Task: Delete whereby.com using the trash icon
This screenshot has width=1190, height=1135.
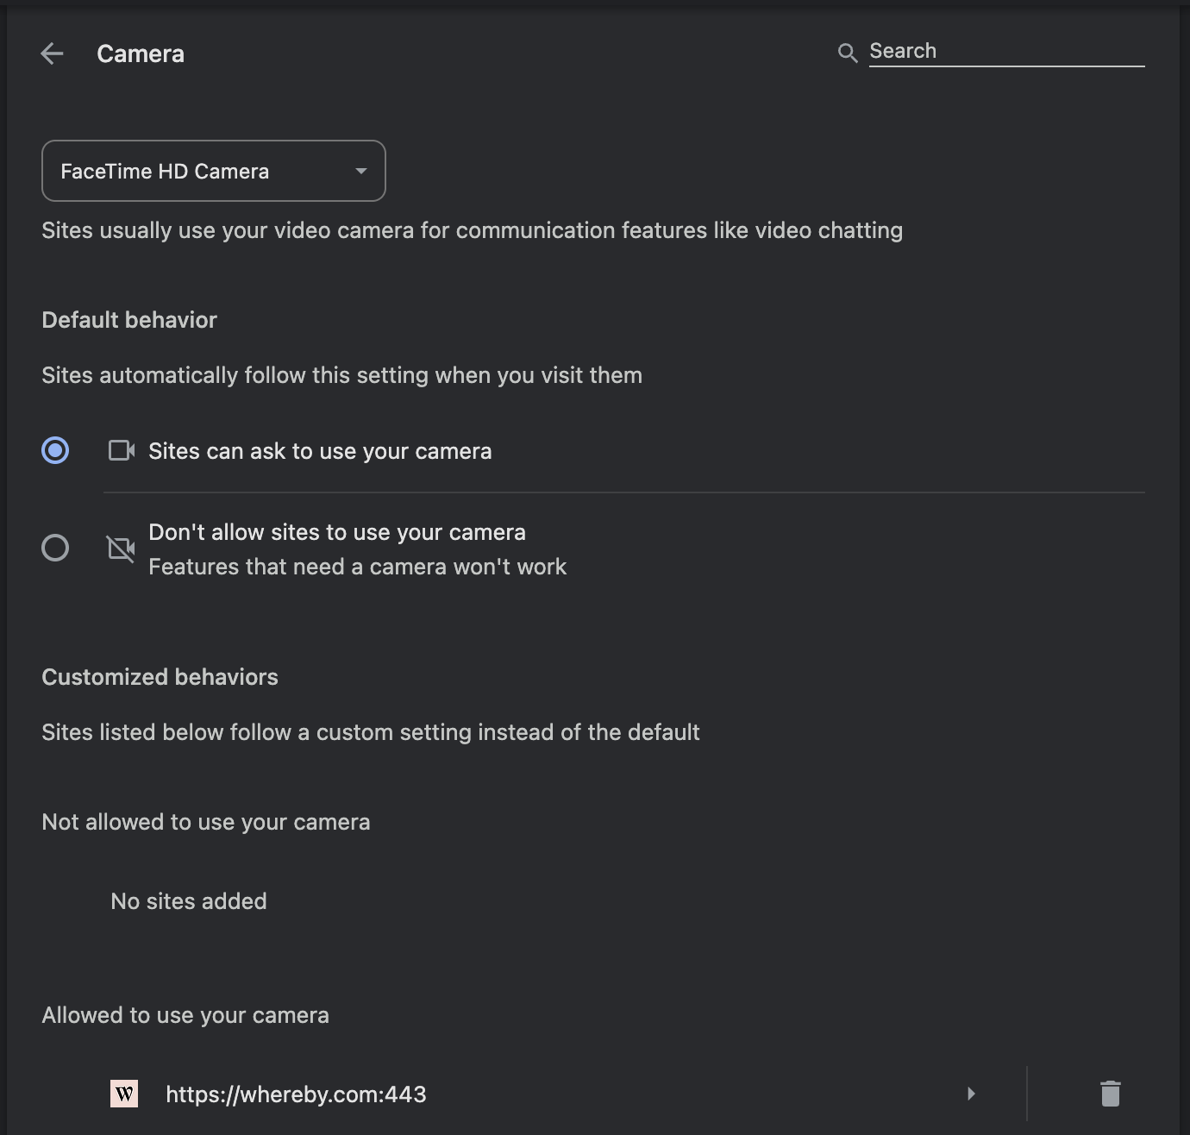Action: click(x=1110, y=1094)
